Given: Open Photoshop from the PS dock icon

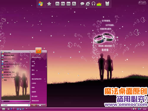Looking at the screenshot, I should 57,4.
